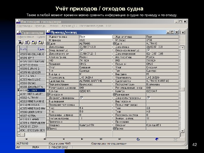Click the greyed-out icon at navigator end
The image size is (204, 153).
[176, 139]
